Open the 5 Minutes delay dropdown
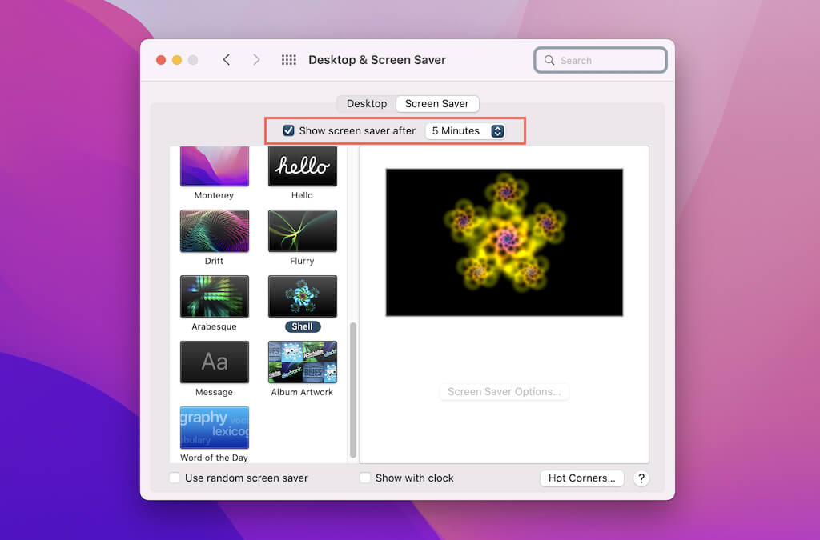 pos(467,130)
